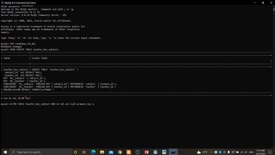This screenshot has height=155, width=275.
Task: Launch Google Chrome from the taskbar
Action: point(120,152)
